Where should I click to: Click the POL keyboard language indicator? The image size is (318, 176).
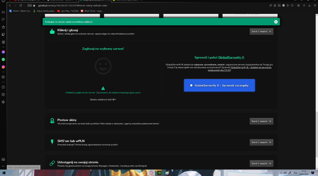point(295,173)
